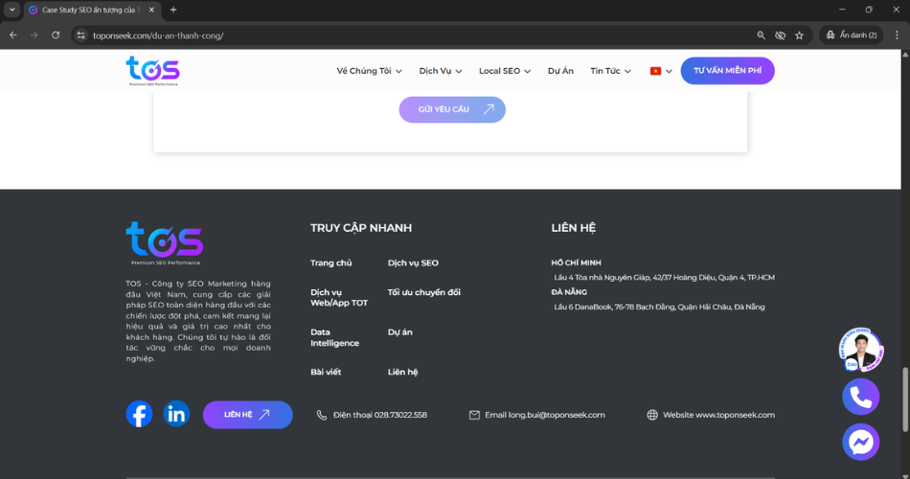Viewport: 910px width, 479px height.
Task: Open the floating Messenger chat icon
Action: click(x=860, y=442)
